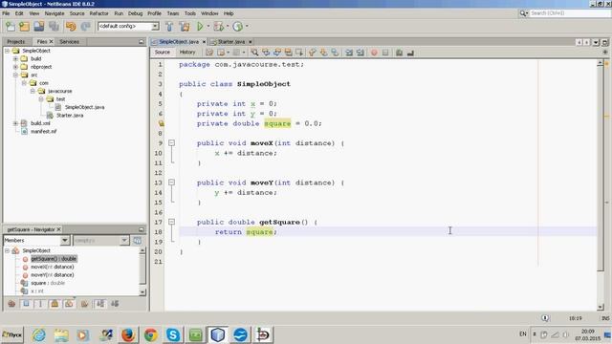Open dropdown arrow next to Profile Project
This screenshot has width=612, height=344.
coord(247,26)
